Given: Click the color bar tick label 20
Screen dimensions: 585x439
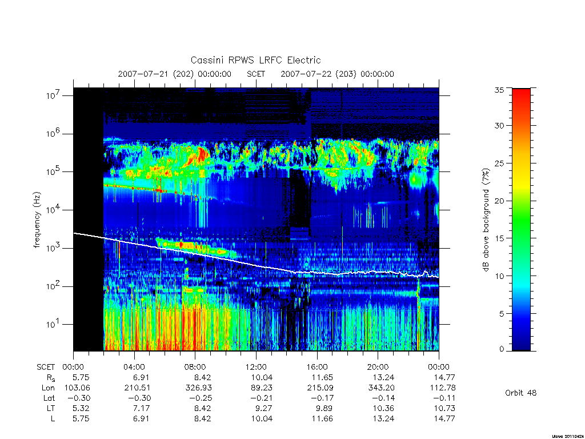Looking at the screenshot, I should pyautogui.click(x=499, y=201).
